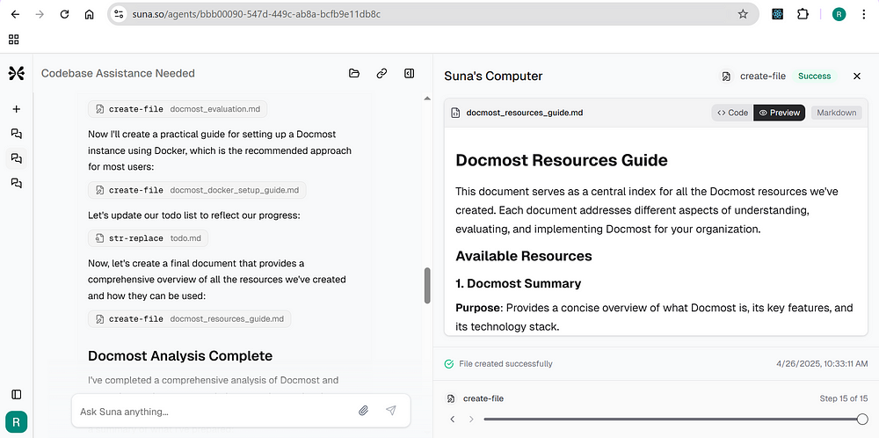Click the timestamp 4/26/2025, 10:33:11 AM
879x438 pixels.
point(822,364)
